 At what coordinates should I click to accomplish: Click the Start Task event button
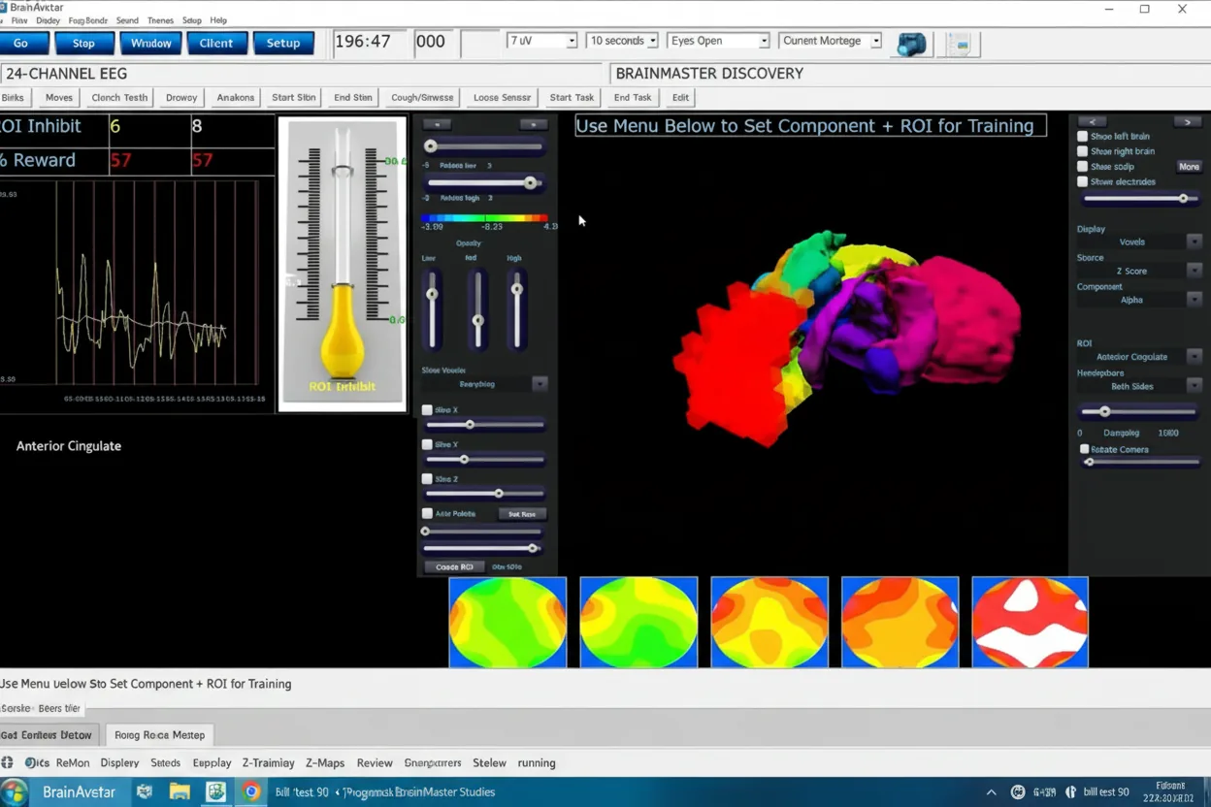tap(572, 97)
